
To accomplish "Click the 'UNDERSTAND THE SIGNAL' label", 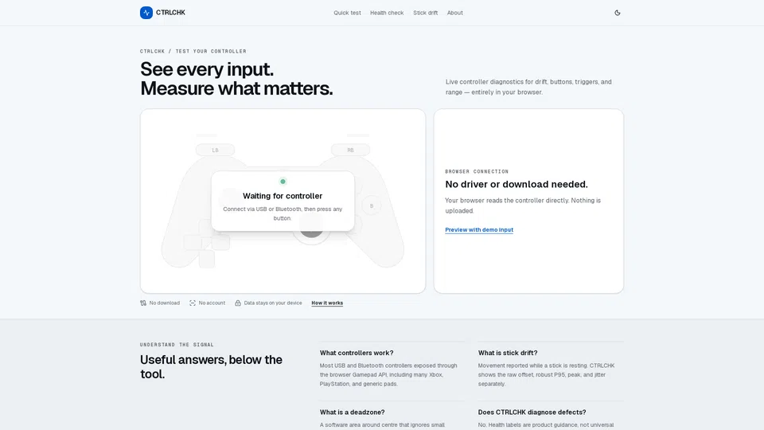I will 177,345.
